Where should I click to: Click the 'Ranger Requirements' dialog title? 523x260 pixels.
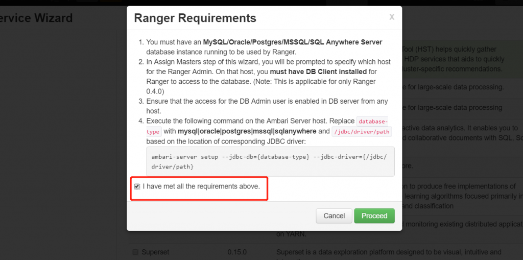195,18
